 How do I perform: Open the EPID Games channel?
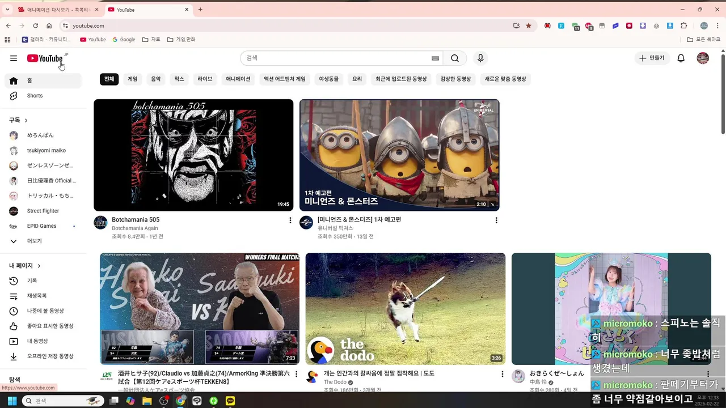43,226
